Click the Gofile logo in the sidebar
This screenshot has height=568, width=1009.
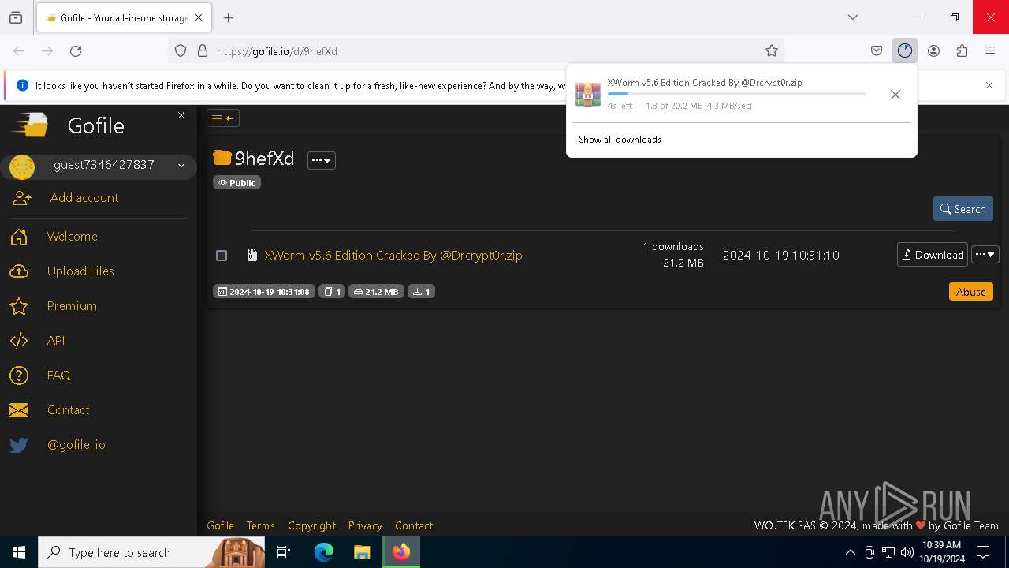coord(32,125)
